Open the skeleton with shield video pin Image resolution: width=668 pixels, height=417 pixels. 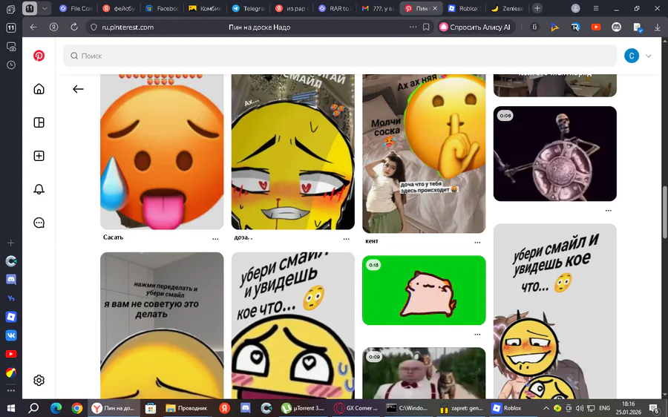click(x=554, y=154)
